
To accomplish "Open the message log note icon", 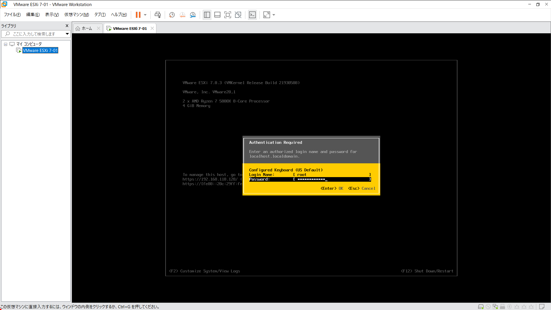I will point(542,307).
